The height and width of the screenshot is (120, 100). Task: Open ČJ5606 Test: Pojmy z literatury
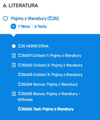[x=46, y=109]
